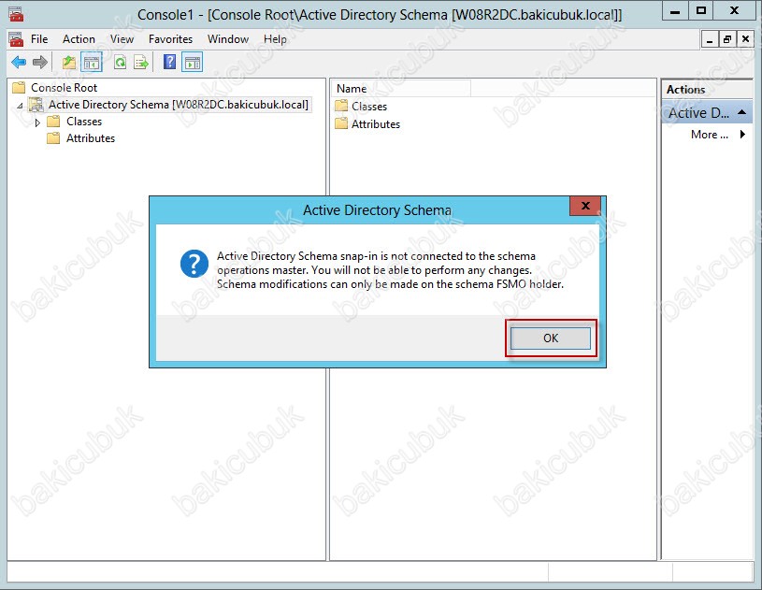This screenshot has height=590, width=762.
Task: Select Attributes folder in the console tree
Action: pos(91,138)
